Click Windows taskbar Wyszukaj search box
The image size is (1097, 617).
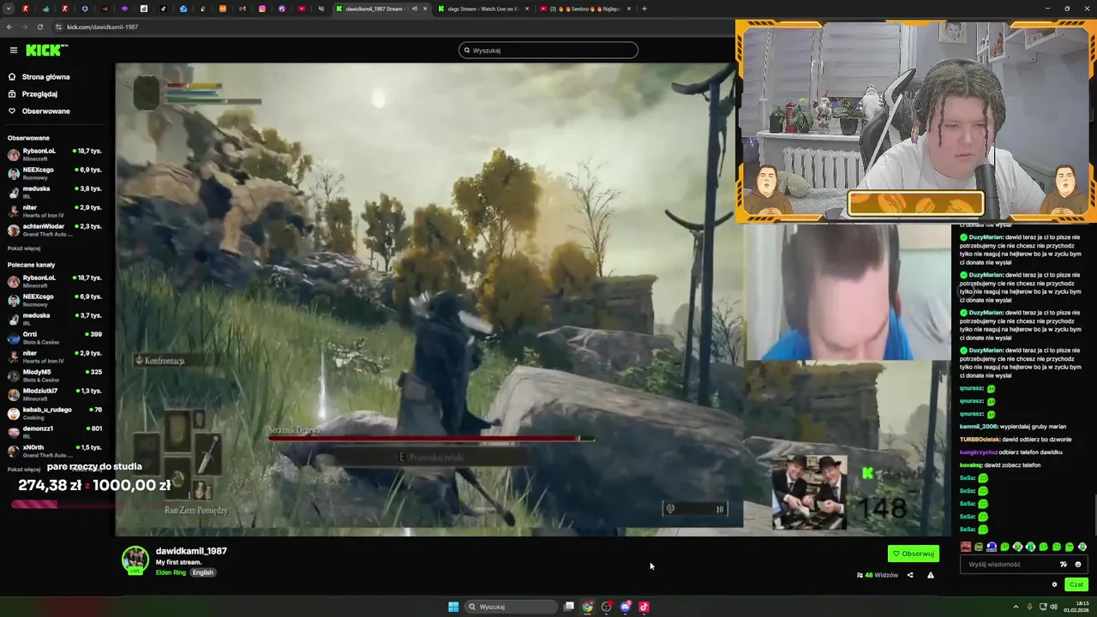click(x=512, y=607)
